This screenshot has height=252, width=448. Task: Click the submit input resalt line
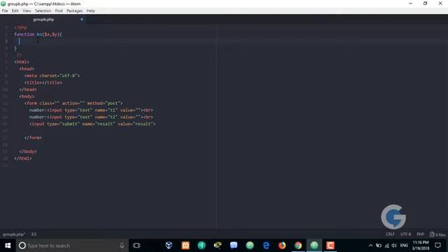(x=92, y=124)
